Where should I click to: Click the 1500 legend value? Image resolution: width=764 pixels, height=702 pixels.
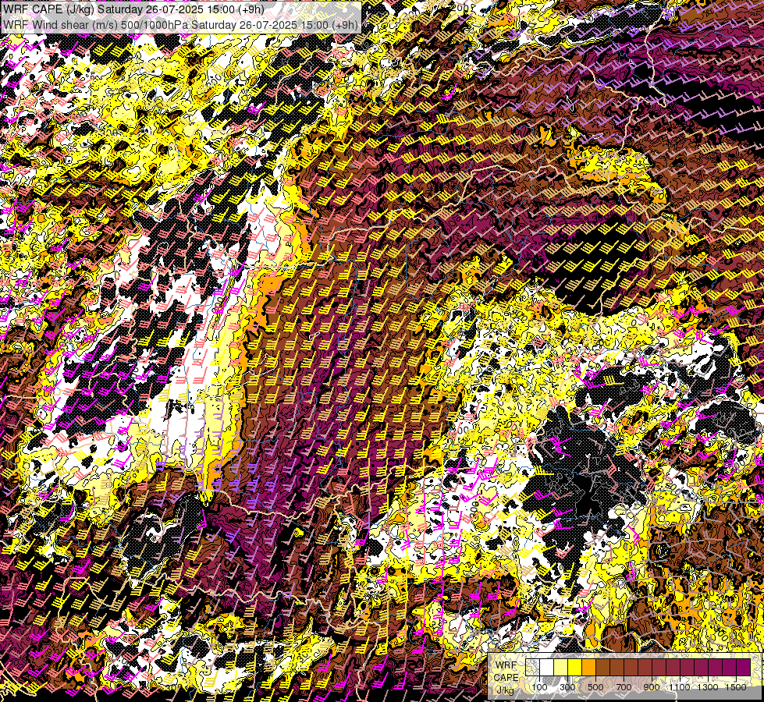736,687
